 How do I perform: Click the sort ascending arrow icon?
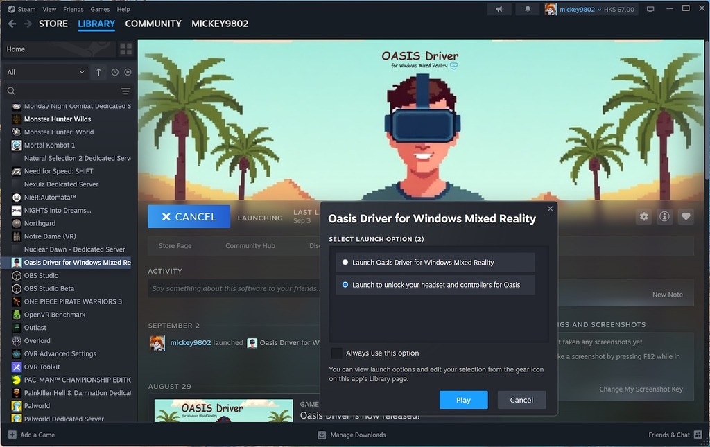[98, 72]
